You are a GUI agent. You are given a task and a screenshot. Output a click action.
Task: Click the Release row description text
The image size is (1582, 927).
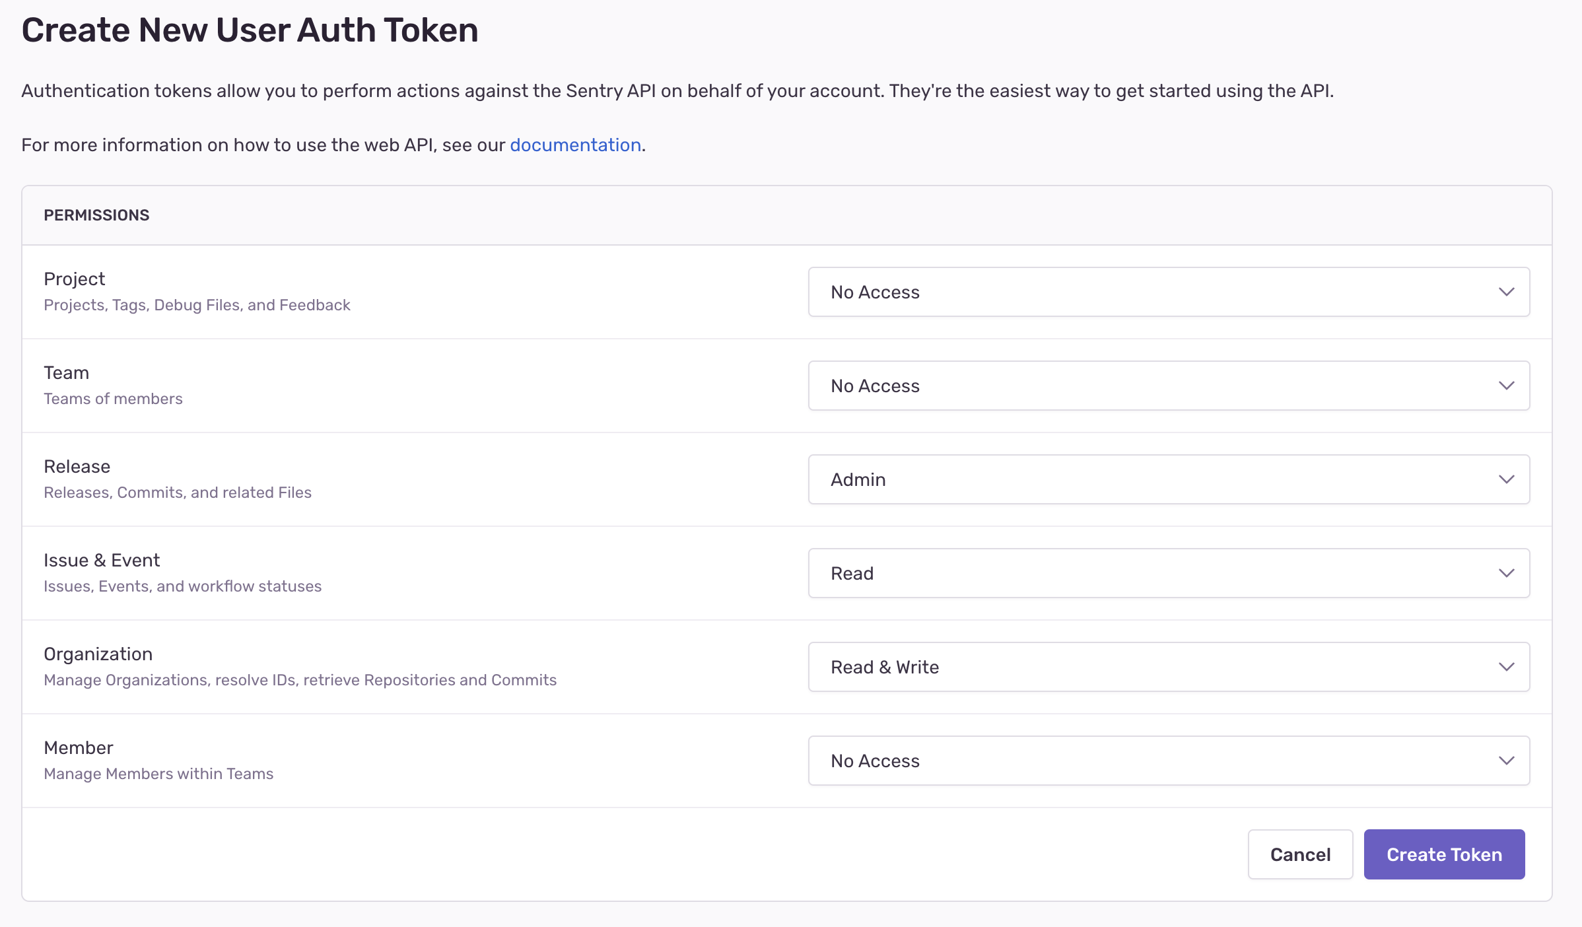coord(177,493)
